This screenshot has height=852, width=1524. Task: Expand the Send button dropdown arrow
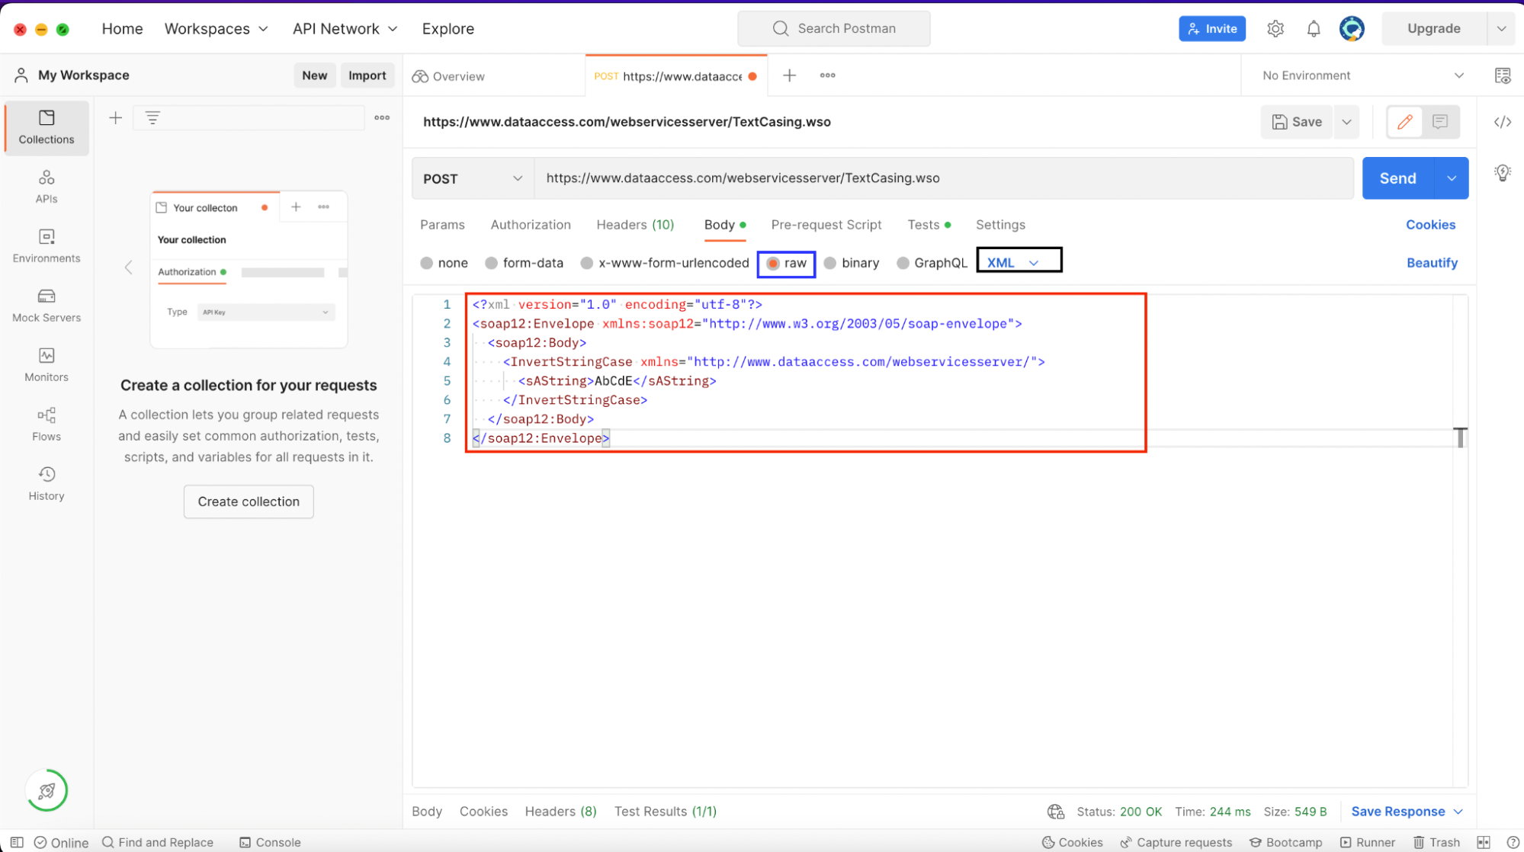1455,178
